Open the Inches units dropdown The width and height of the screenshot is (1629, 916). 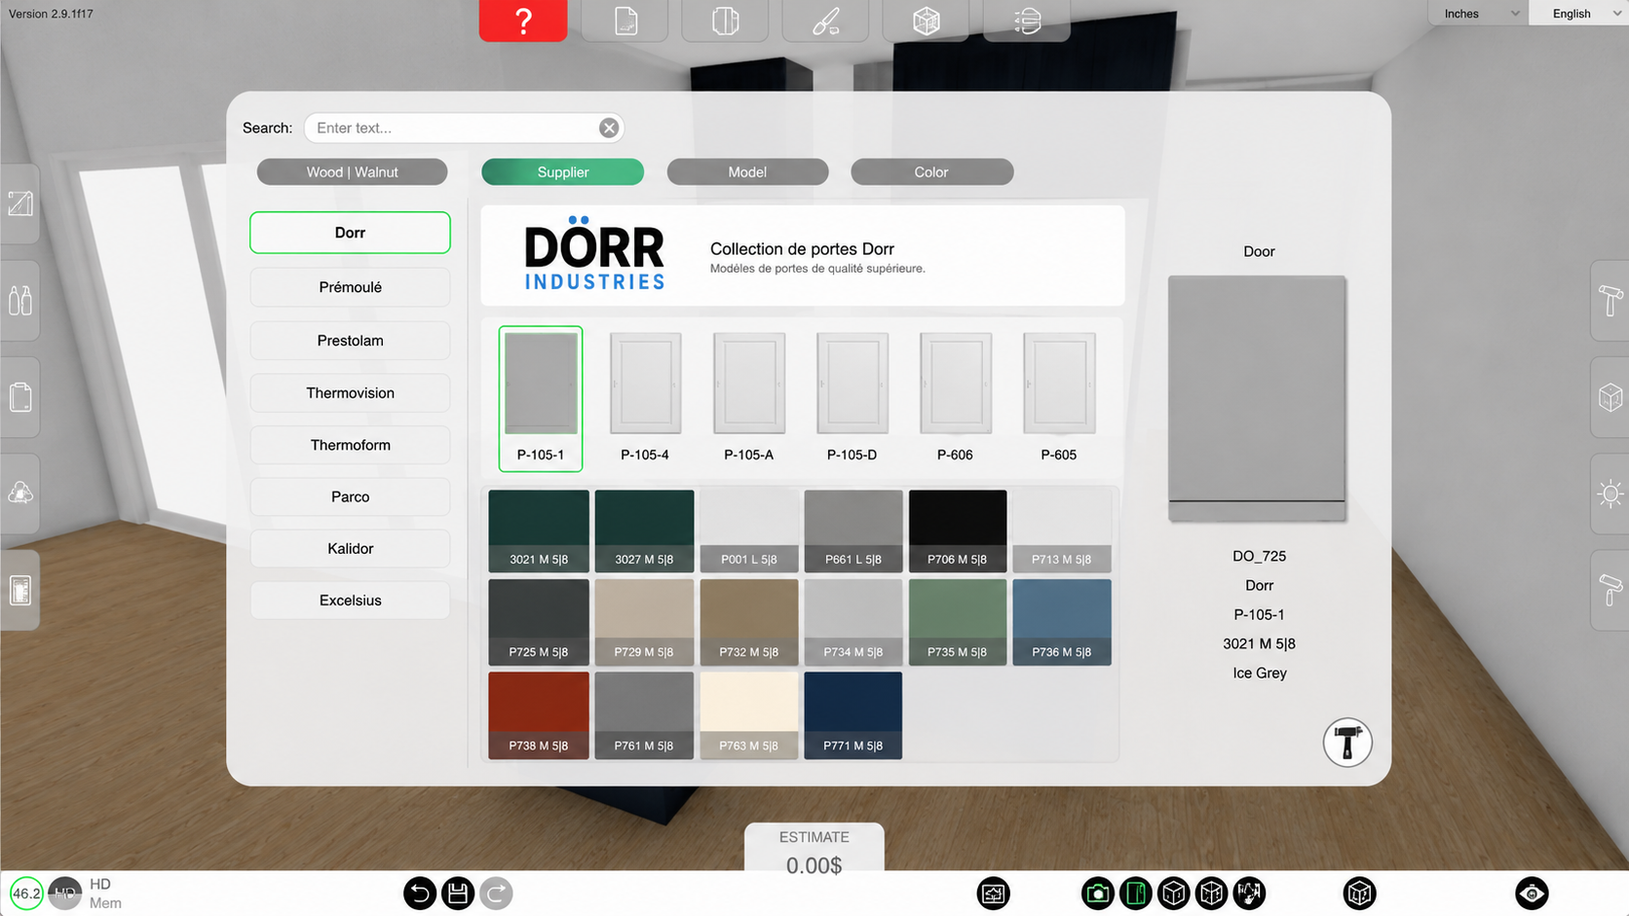[1479, 13]
